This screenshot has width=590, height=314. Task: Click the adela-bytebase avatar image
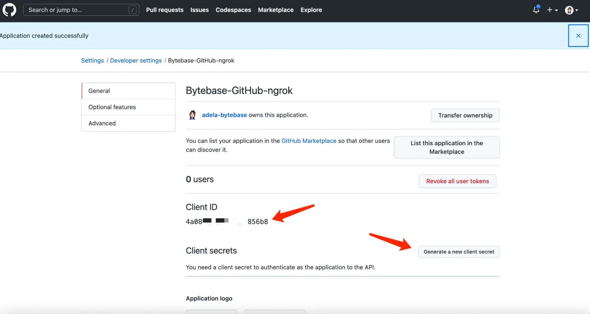click(x=192, y=115)
